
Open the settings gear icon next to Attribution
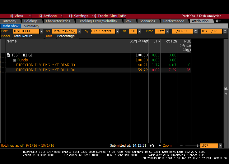point(218,21)
